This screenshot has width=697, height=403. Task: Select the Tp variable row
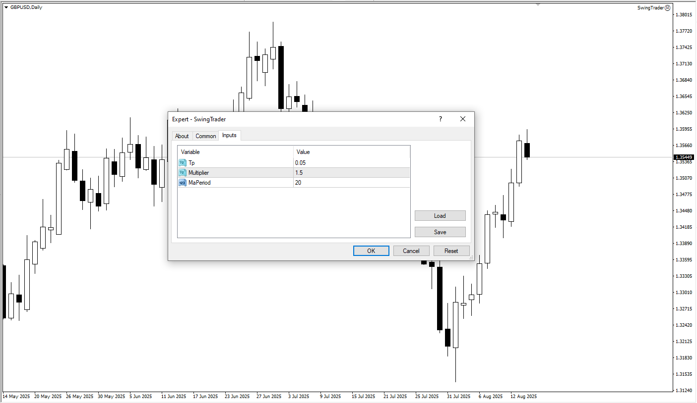(294, 163)
